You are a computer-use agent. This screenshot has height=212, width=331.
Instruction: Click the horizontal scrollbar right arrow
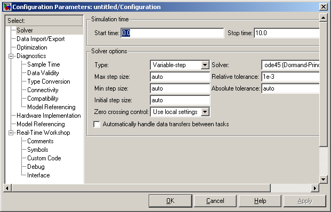(x=315, y=188)
